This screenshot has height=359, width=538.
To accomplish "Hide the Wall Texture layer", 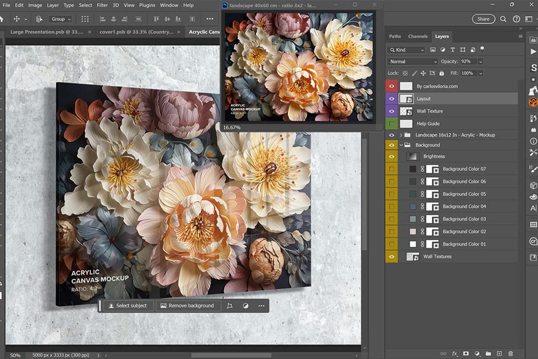I will (x=391, y=111).
